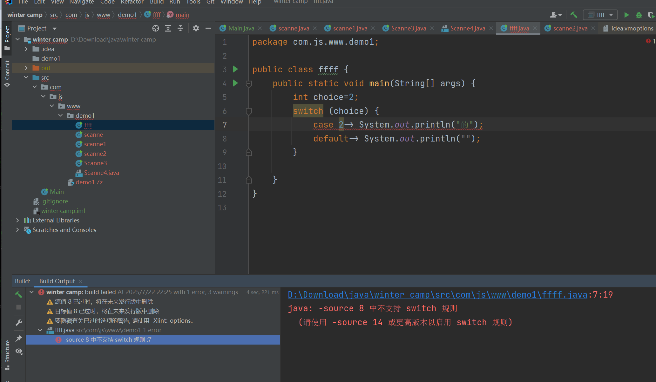Open the Refactor menu
Viewport: 656px width, 382px height.
coord(132,2)
